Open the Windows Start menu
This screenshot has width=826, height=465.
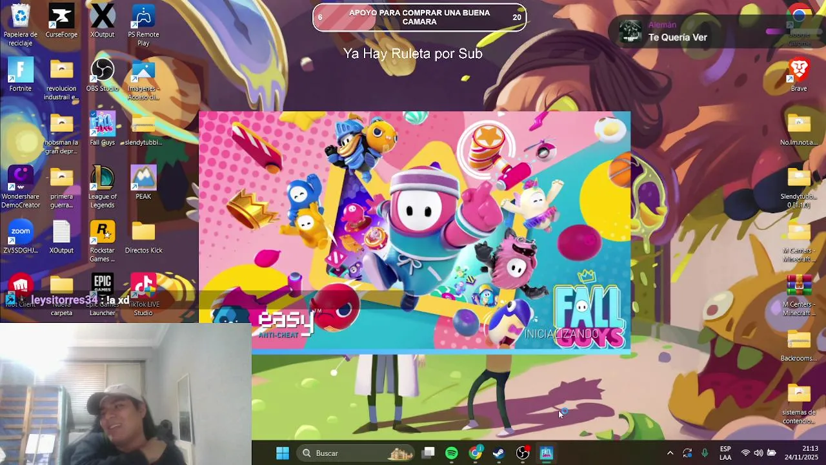(283, 453)
